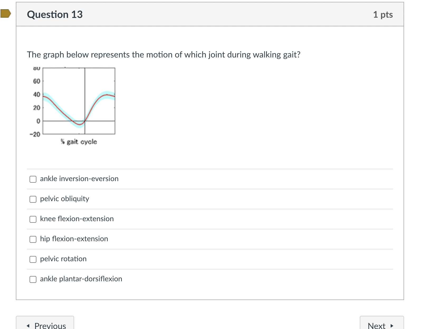Viewport: 441px width, 329px height.
Task: Click the pelvic obliquity answer text
Action: click(64, 199)
